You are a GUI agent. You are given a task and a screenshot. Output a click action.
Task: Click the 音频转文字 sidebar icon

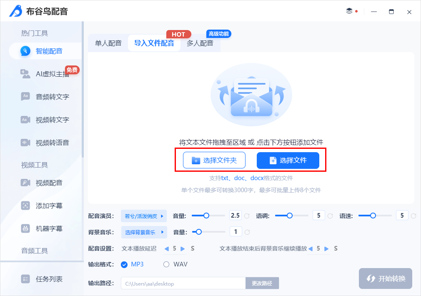coord(25,96)
